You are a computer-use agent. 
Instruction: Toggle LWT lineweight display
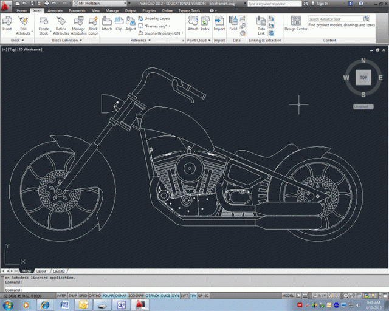(184, 296)
